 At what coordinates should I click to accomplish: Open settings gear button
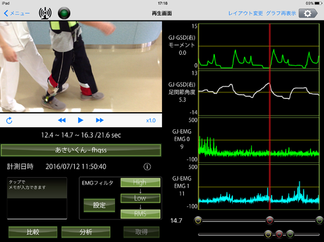click(x=308, y=13)
